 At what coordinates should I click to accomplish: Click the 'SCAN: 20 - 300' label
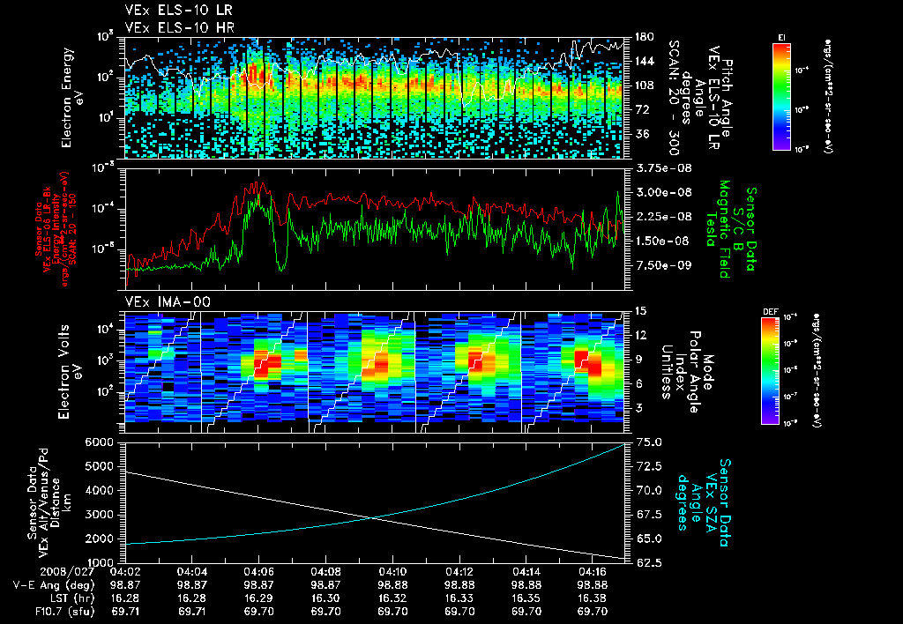673,97
